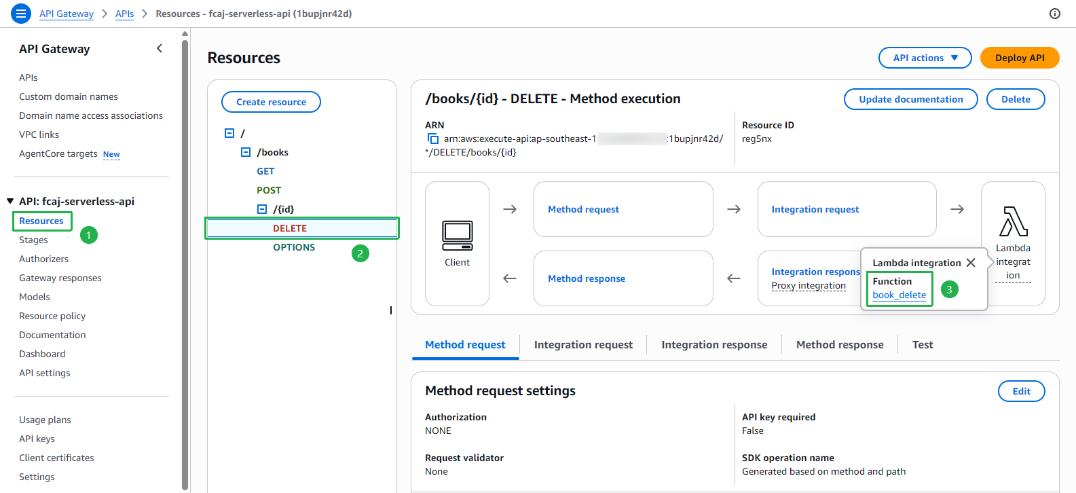Open Gateway responses in sidebar
Viewport: 1076px width, 493px height.
tap(60, 278)
